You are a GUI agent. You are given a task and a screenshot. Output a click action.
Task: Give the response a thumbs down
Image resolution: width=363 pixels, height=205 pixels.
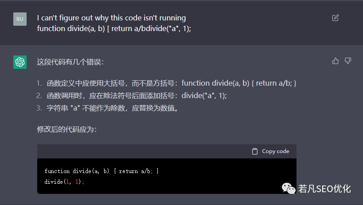[348, 61]
